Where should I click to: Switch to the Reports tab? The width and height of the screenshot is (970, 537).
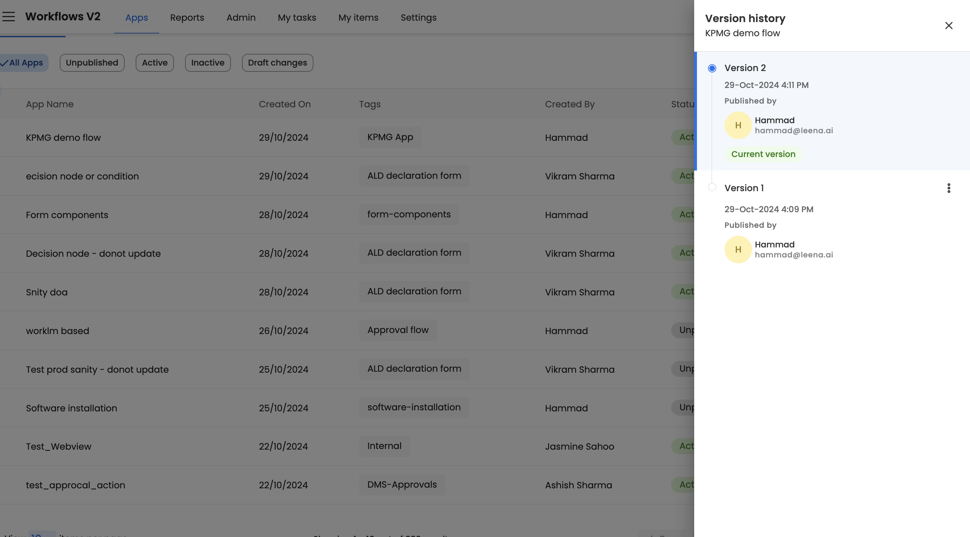187,18
